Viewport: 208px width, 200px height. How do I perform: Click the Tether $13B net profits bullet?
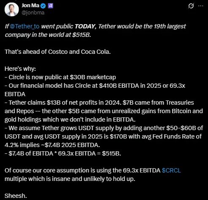point(104,111)
